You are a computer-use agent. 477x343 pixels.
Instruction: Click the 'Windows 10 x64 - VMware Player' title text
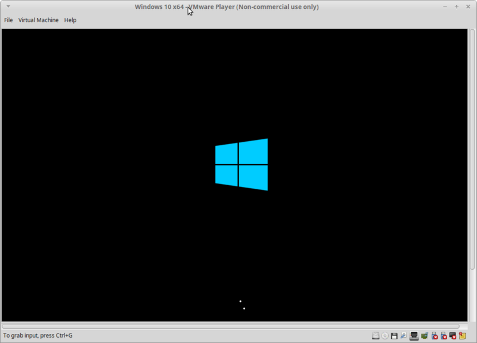[227, 7]
